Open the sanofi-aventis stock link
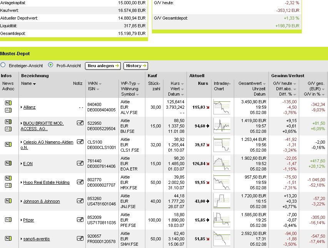Image resolution: width=328 pixels, height=248 pixels. point(37,239)
